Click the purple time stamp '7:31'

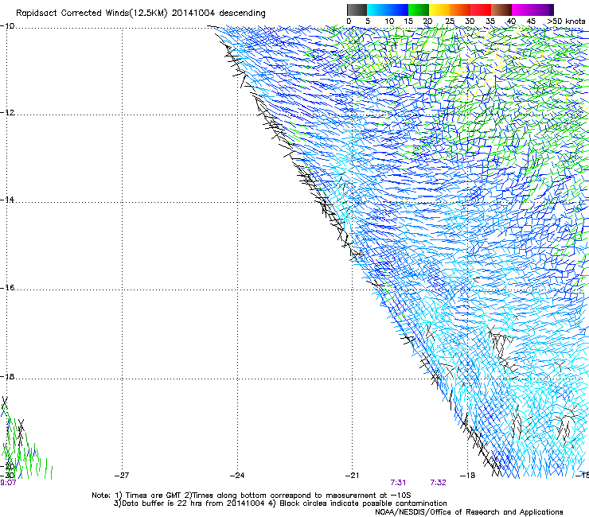[x=398, y=483]
